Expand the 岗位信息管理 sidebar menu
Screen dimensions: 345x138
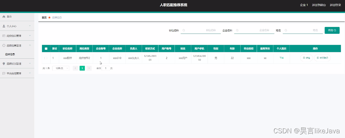(x=30, y=36)
